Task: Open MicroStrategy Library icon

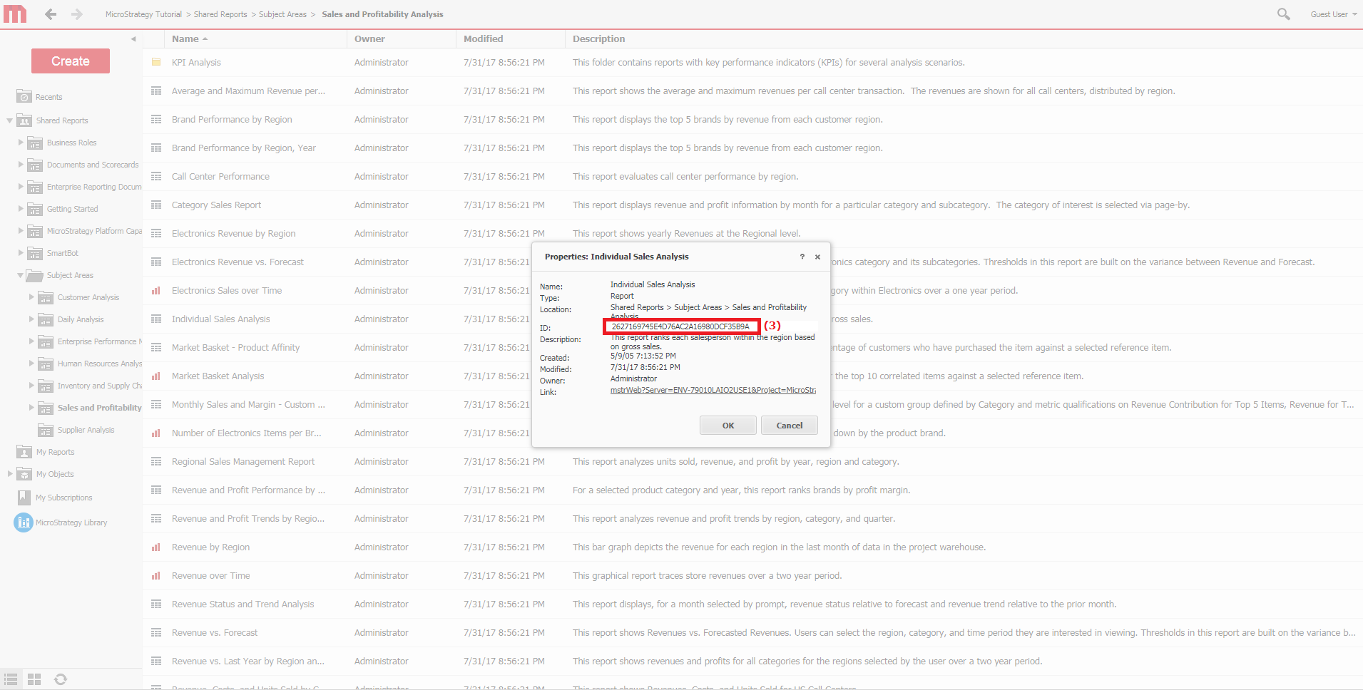Action: [24, 522]
